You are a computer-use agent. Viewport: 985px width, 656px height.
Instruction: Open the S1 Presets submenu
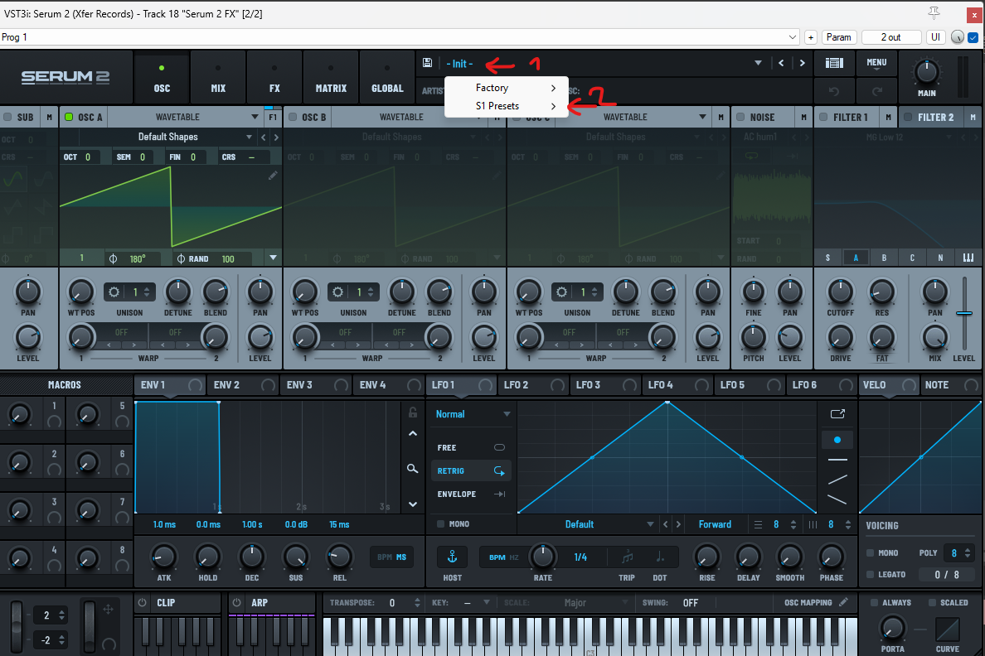[507, 106]
